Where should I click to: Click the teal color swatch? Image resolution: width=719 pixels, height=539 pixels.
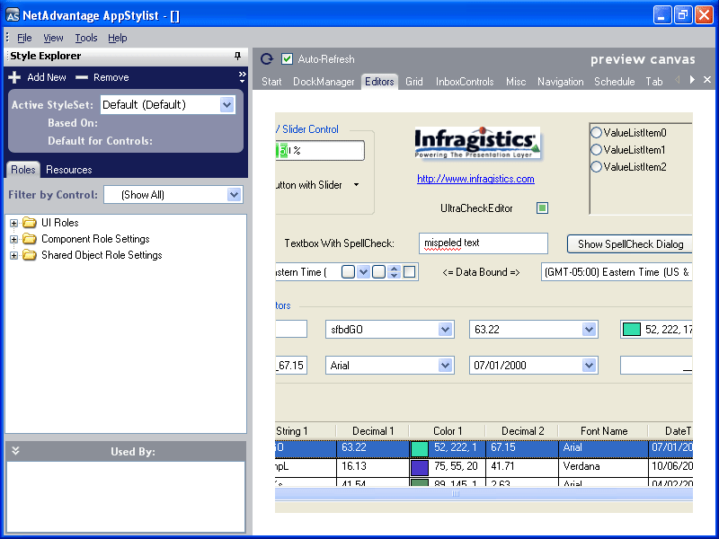pyautogui.click(x=631, y=329)
